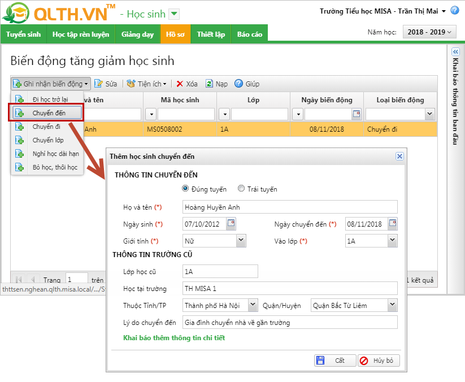Click the Lớp filter text box

pyautogui.click(x=259, y=114)
